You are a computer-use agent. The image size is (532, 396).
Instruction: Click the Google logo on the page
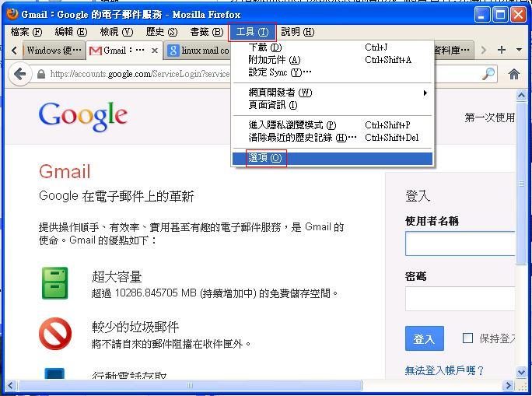click(83, 116)
